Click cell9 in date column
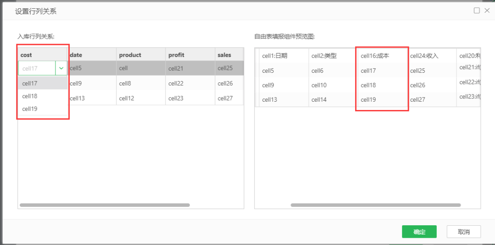495x245 pixels. (x=92, y=83)
